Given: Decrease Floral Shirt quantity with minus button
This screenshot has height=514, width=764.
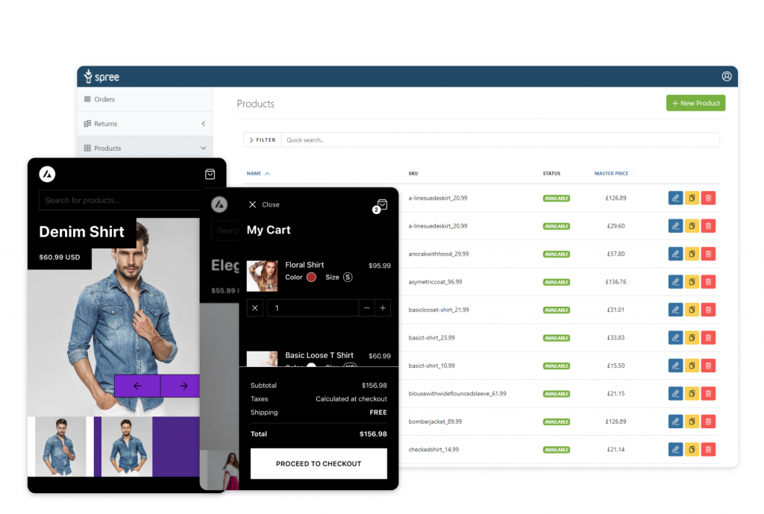Looking at the screenshot, I should click(367, 308).
